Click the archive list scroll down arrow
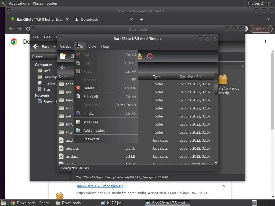275x206 pixels. click(x=216, y=163)
